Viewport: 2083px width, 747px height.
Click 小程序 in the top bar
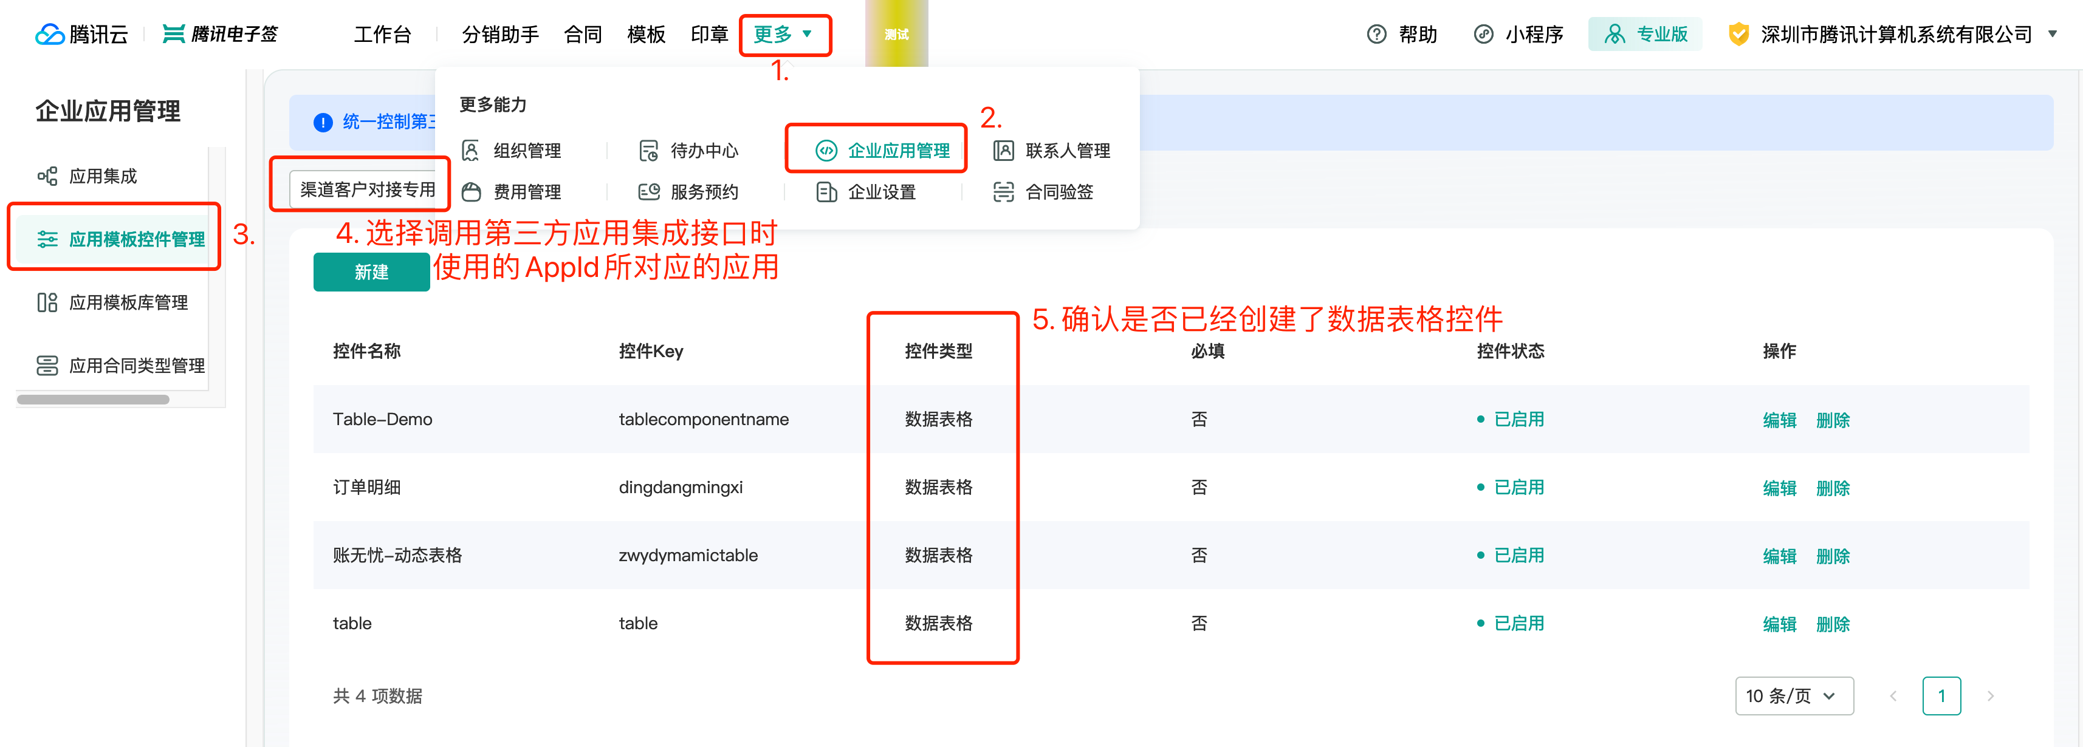pos(1518,34)
